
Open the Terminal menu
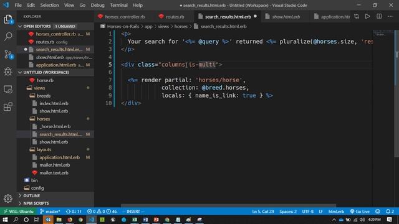118,5
